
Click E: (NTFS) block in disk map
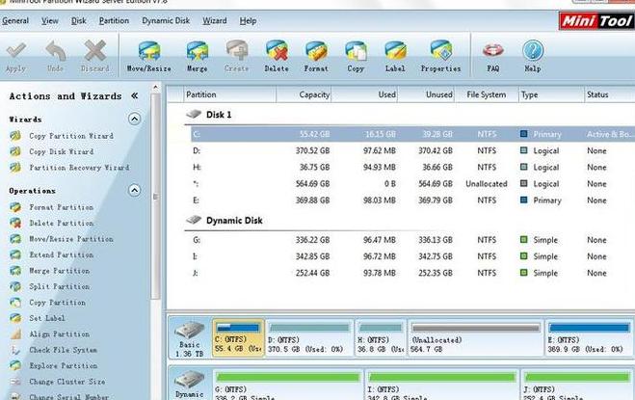click(x=589, y=337)
